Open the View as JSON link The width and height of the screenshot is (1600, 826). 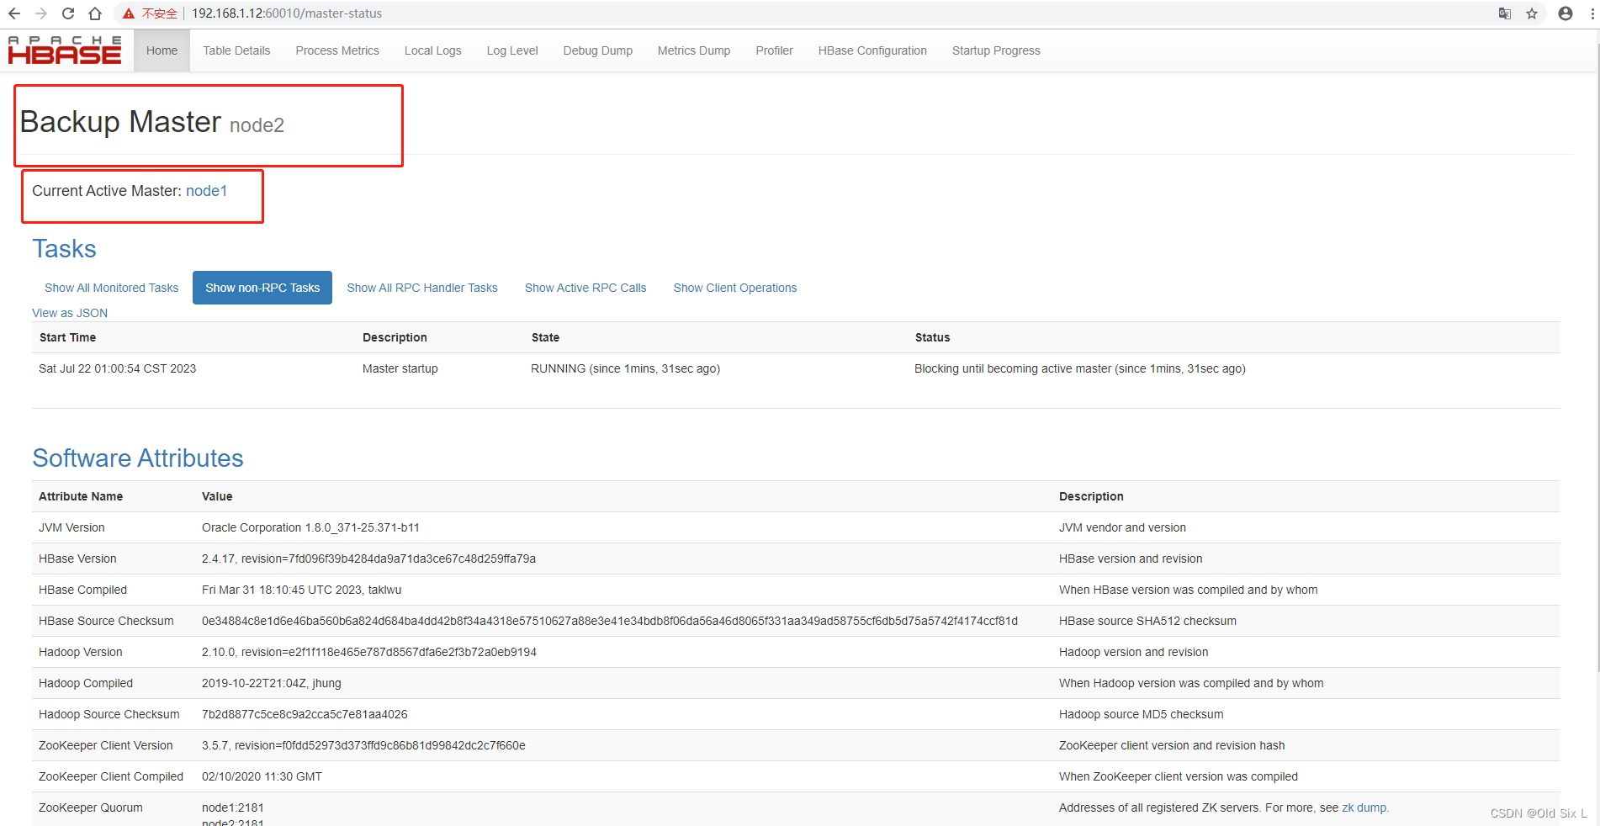(x=70, y=313)
